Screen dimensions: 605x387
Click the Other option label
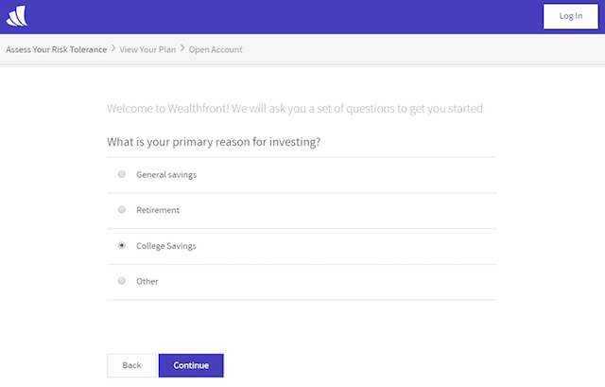(147, 282)
